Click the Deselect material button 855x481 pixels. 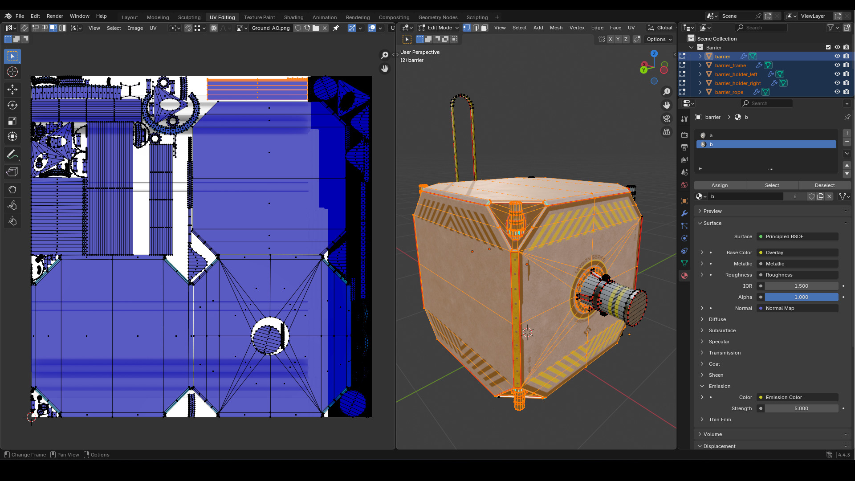pyautogui.click(x=824, y=185)
